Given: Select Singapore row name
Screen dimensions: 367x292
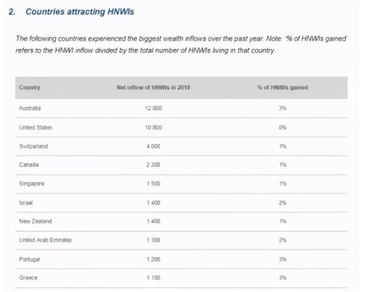Looking at the screenshot, I should pyautogui.click(x=32, y=184).
